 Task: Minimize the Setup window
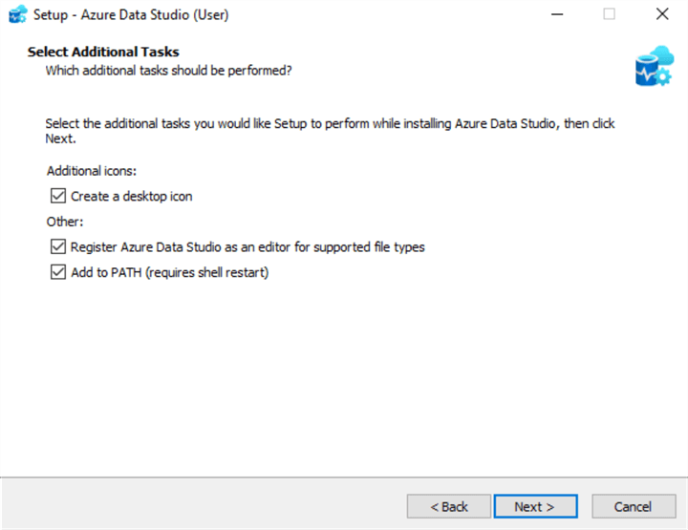coord(556,14)
